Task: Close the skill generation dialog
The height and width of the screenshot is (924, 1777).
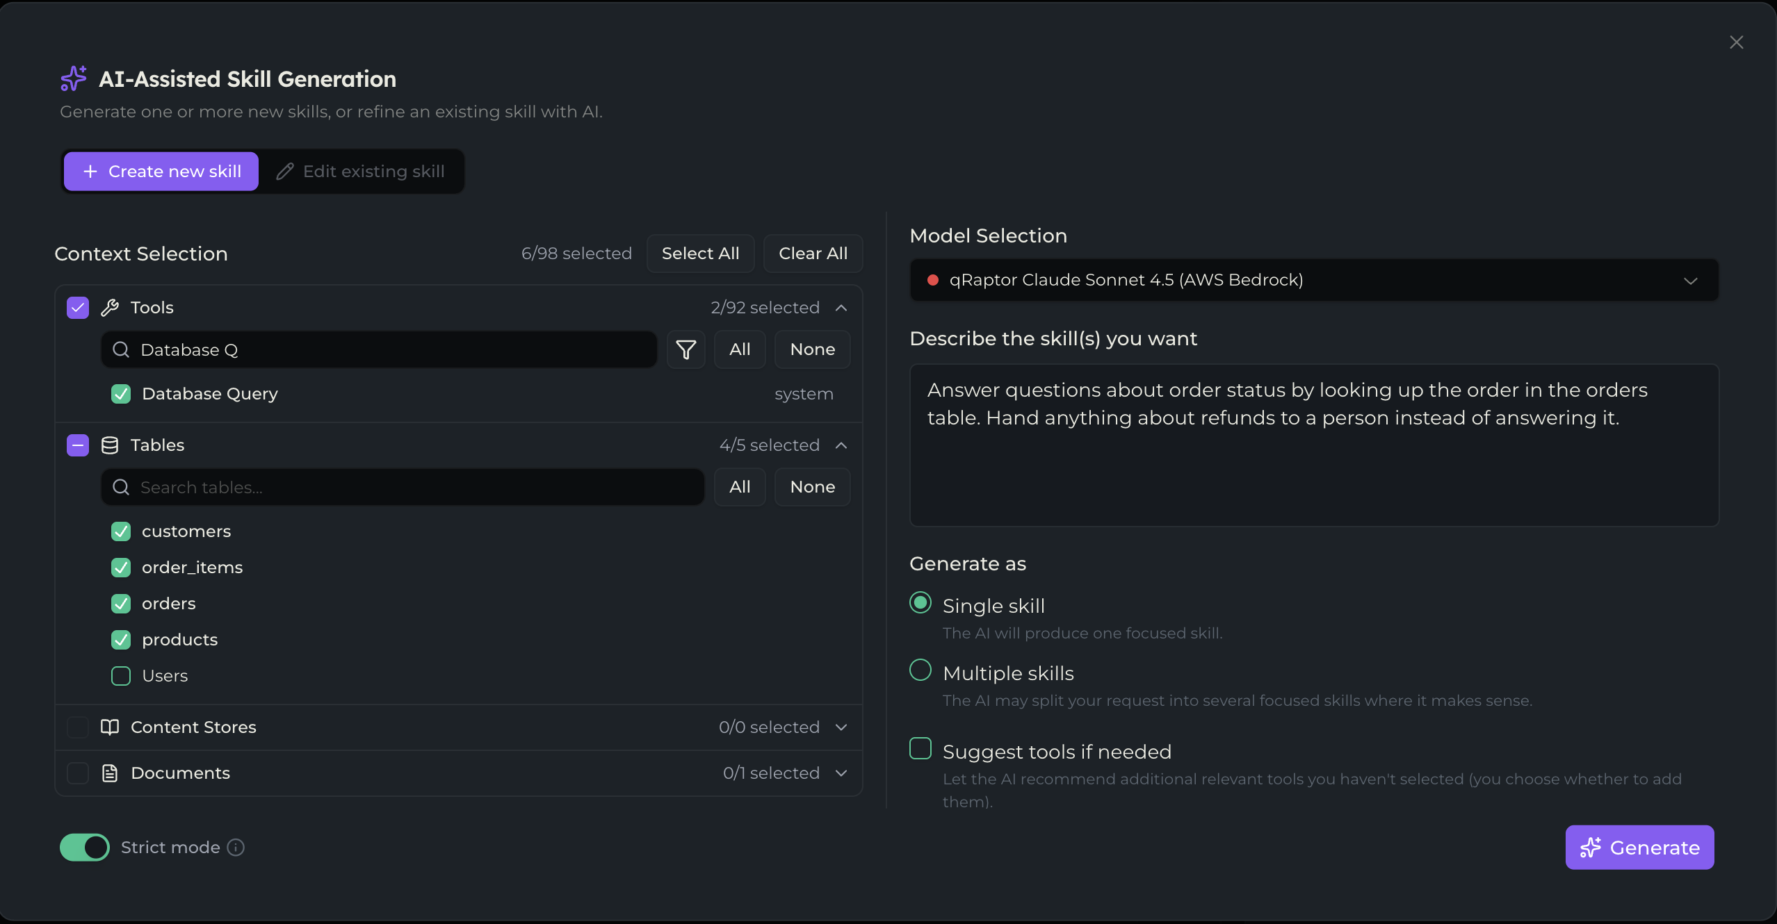Action: tap(1736, 42)
